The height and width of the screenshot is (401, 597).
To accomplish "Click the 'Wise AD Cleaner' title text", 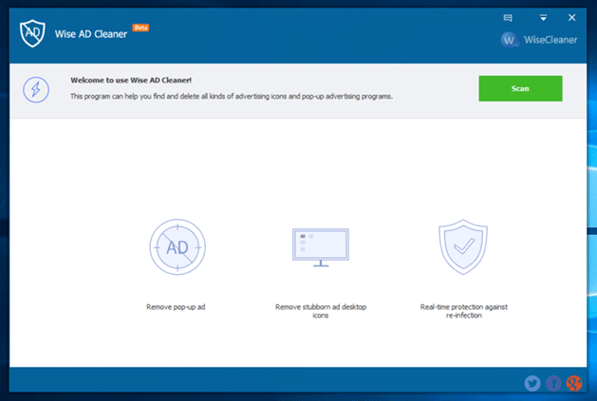I will coord(91,34).
